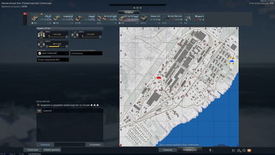
Task: Open the Отключено dropdown
Action: (x=86, y=53)
